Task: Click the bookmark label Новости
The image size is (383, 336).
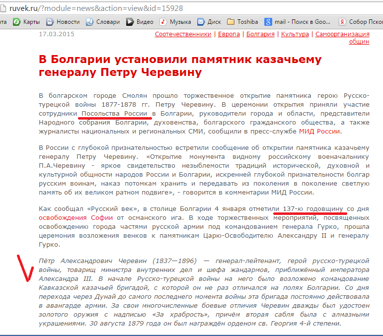Action: pyautogui.click(x=68, y=22)
